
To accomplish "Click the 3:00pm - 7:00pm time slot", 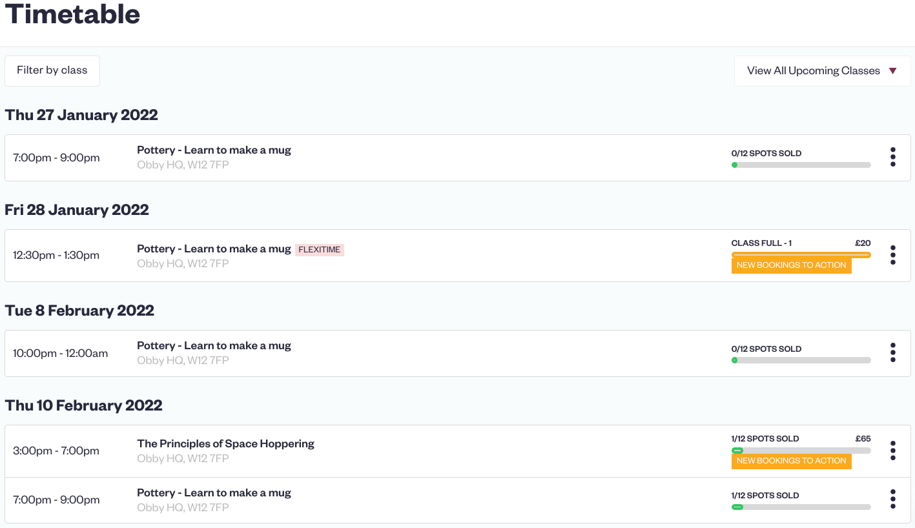I will pos(56,451).
